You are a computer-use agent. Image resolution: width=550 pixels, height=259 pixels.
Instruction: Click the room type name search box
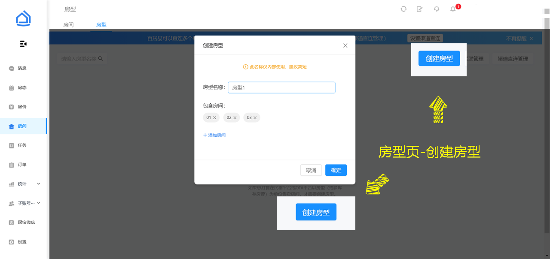tap(82, 59)
